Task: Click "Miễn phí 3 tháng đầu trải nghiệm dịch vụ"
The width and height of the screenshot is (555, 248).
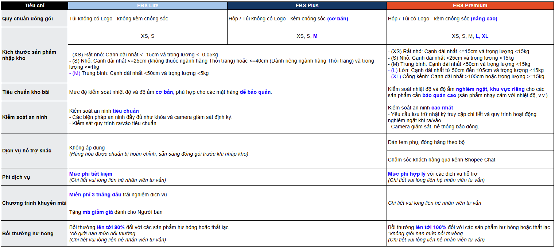Action: [118, 195]
